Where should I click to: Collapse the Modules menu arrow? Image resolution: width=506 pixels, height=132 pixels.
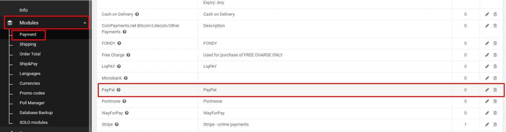pyautogui.click(x=85, y=23)
